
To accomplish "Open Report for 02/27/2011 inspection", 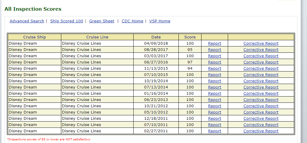I will pyautogui.click(x=215, y=131).
